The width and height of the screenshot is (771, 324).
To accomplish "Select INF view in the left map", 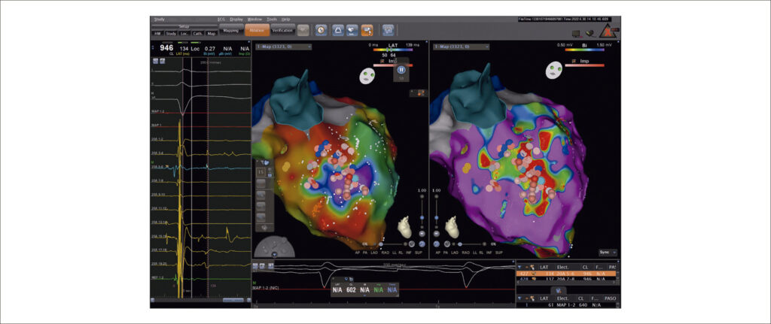I will pyautogui.click(x=408, y=253).
